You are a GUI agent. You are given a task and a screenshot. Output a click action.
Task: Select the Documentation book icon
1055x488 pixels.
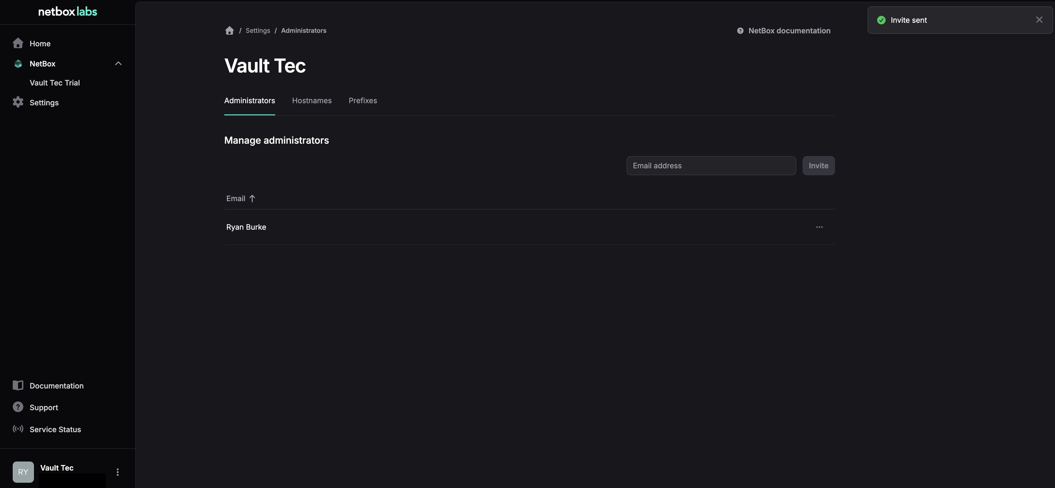[x=18, y=385]
